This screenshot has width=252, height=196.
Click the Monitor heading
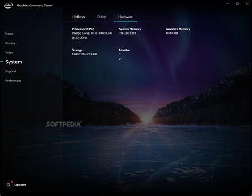click(124, 50)
